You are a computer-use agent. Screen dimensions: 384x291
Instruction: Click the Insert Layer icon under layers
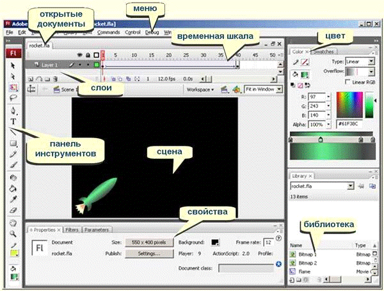(x=31, y=79)
